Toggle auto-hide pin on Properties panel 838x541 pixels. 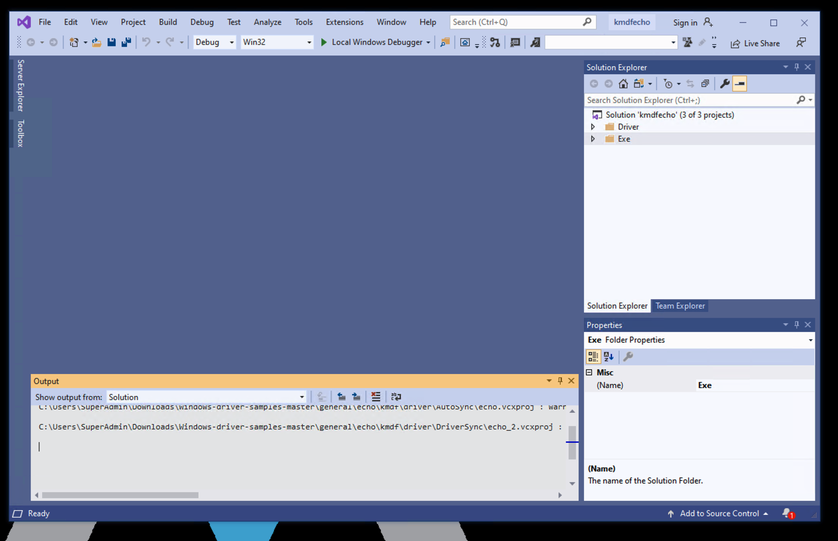click(x=797, y=325)
